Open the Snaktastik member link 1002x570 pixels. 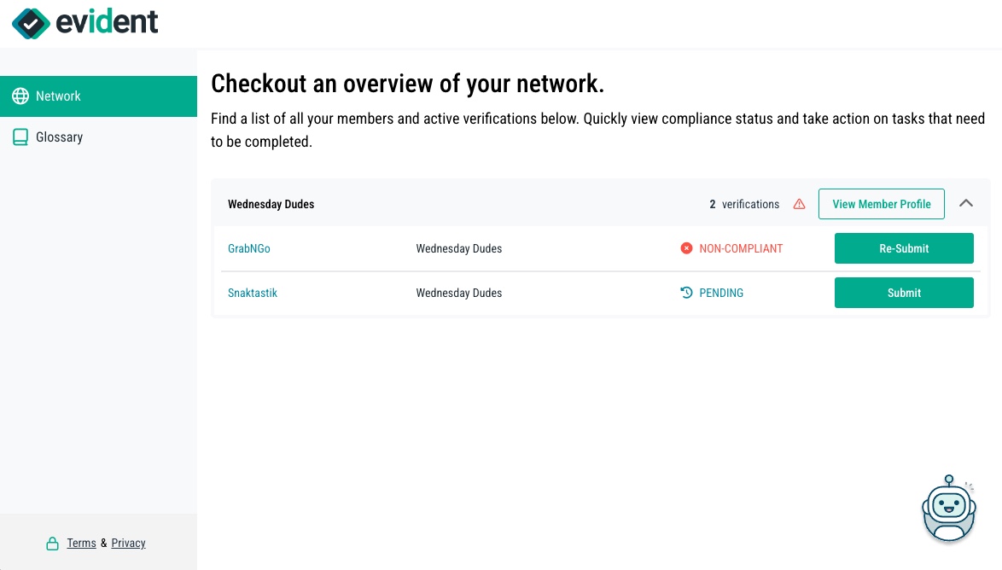(x=252, y=293)
